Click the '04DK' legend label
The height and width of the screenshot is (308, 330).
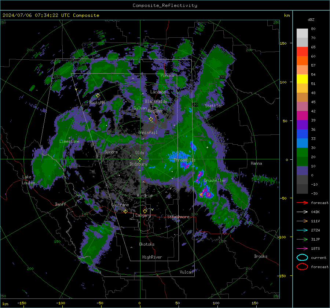pos(315,212)
